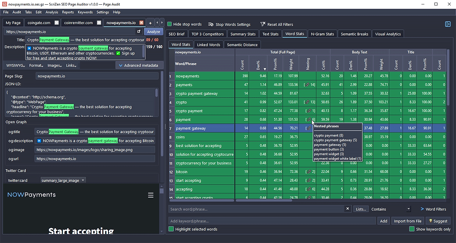The image size is (456, 243).
Task: Toggle Hide stop words checkbox
Action: (170, 24)
